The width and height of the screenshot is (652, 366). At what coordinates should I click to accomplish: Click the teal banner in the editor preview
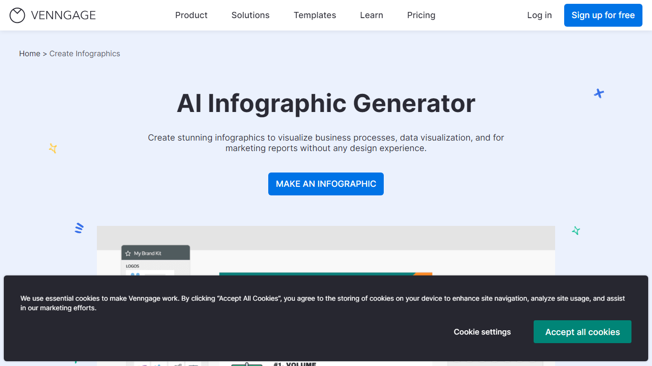coord(315,274)
